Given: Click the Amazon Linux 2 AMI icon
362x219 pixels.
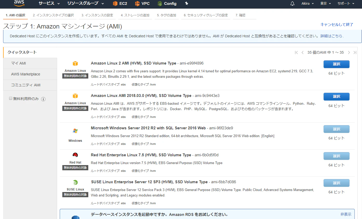Looking at the screenshot, I should point(75,63).
